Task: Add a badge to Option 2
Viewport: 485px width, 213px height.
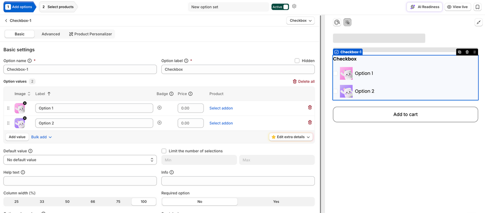Action: pos(159,122)
